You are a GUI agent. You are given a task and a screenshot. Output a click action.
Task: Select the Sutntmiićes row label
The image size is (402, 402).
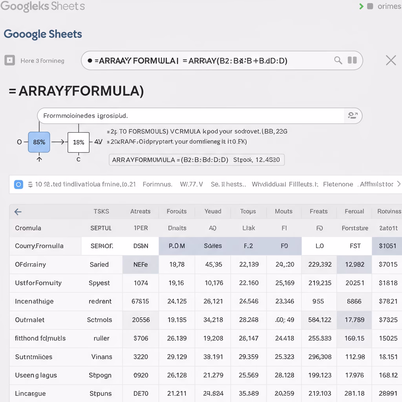tap(34, 357)
